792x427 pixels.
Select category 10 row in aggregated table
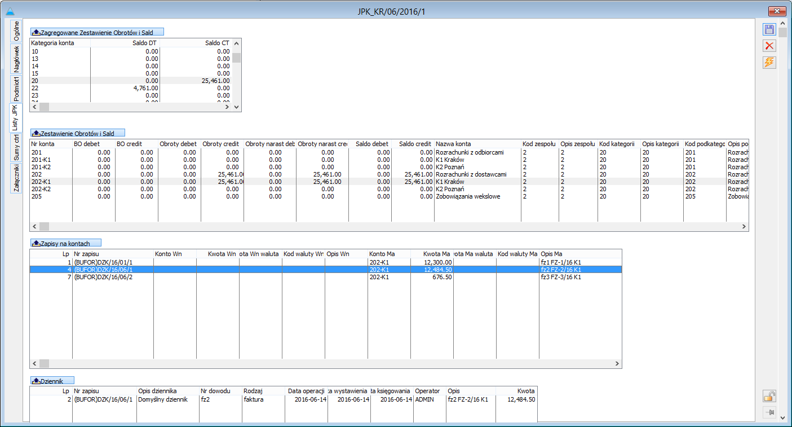pos(131,51)
